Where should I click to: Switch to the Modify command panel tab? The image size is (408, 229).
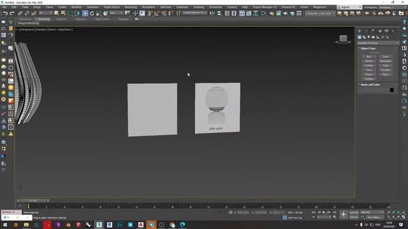pyautogui.click(x=366, y=31)
